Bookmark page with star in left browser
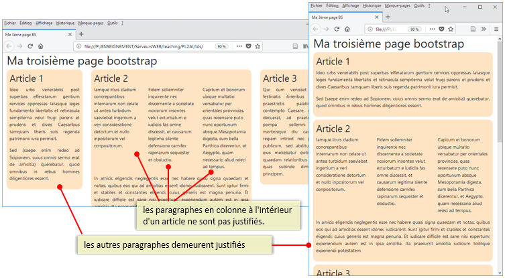 tap(258, 46)
